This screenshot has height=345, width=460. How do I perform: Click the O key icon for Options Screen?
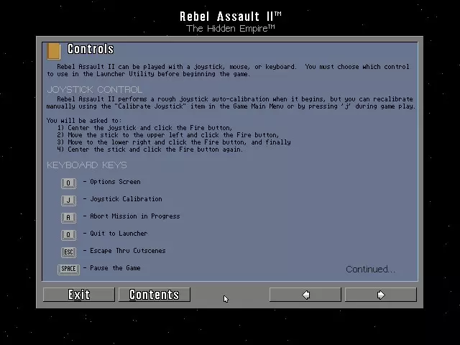coord(69,183)
